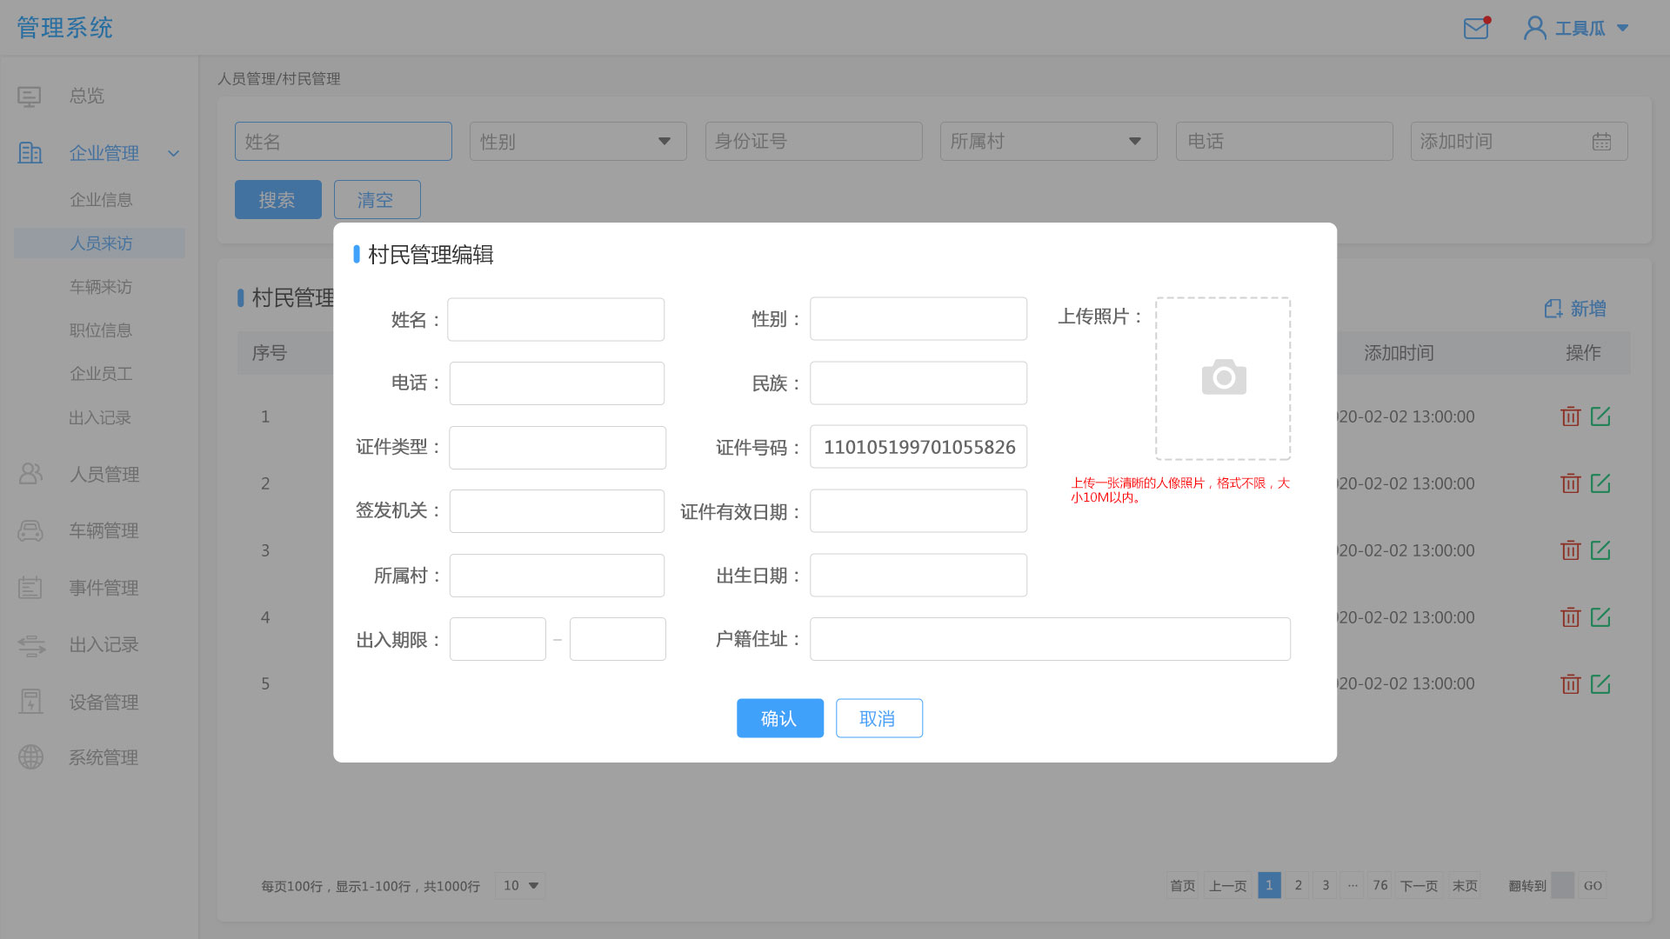Edit row 3 with pencil icon
Image resolution: width=1670 pixels, height=939 pixels.
(x=1600, y=550)
